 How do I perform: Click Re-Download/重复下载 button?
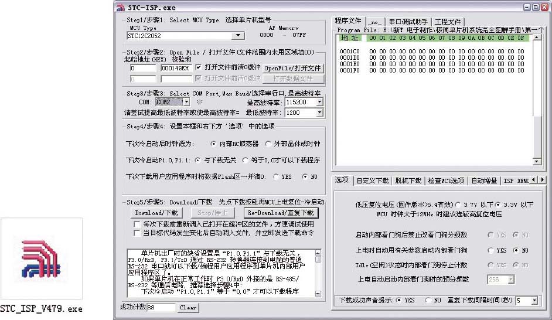(281, 213)
